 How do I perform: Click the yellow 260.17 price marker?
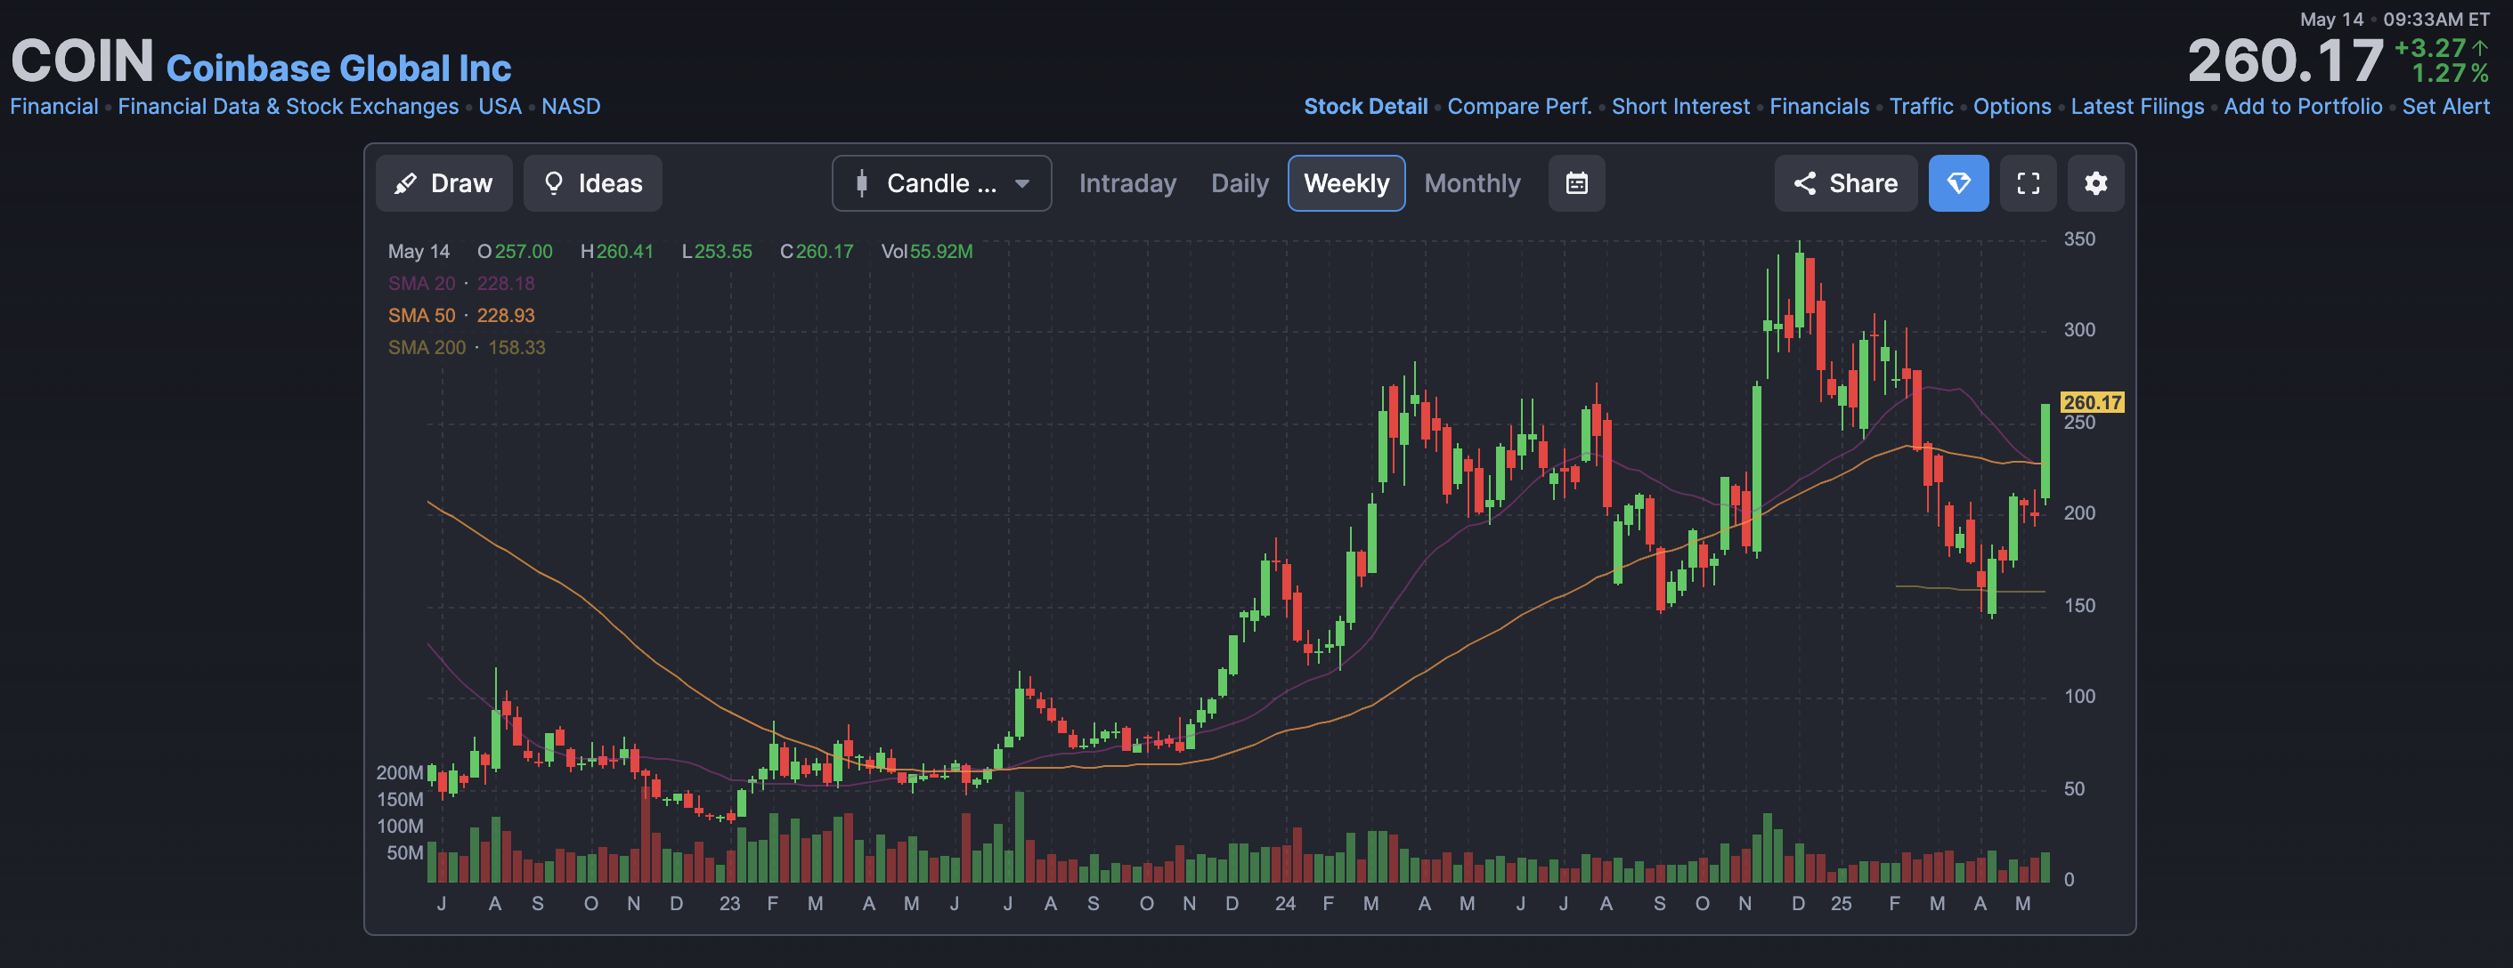[2092, 403]
